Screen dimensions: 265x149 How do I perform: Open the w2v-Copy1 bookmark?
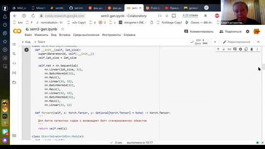(76, 22)
